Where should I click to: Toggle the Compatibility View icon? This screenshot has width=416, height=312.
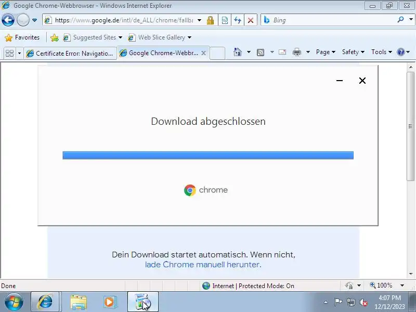pyautogui.click(x=225, y=20)
